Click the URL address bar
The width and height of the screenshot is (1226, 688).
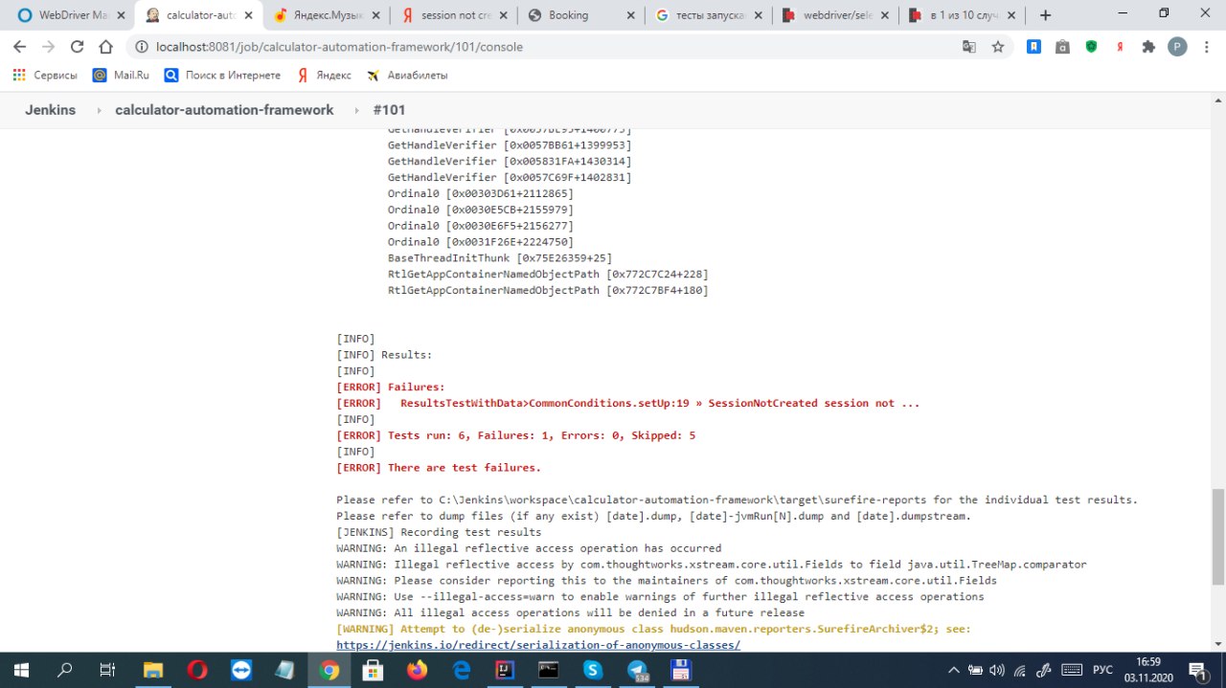(x=546, y=46)
